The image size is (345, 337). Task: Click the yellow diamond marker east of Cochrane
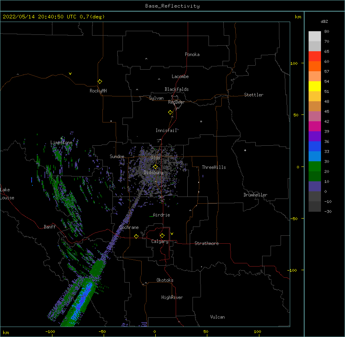pyautogui.click(x=136, y=236)
